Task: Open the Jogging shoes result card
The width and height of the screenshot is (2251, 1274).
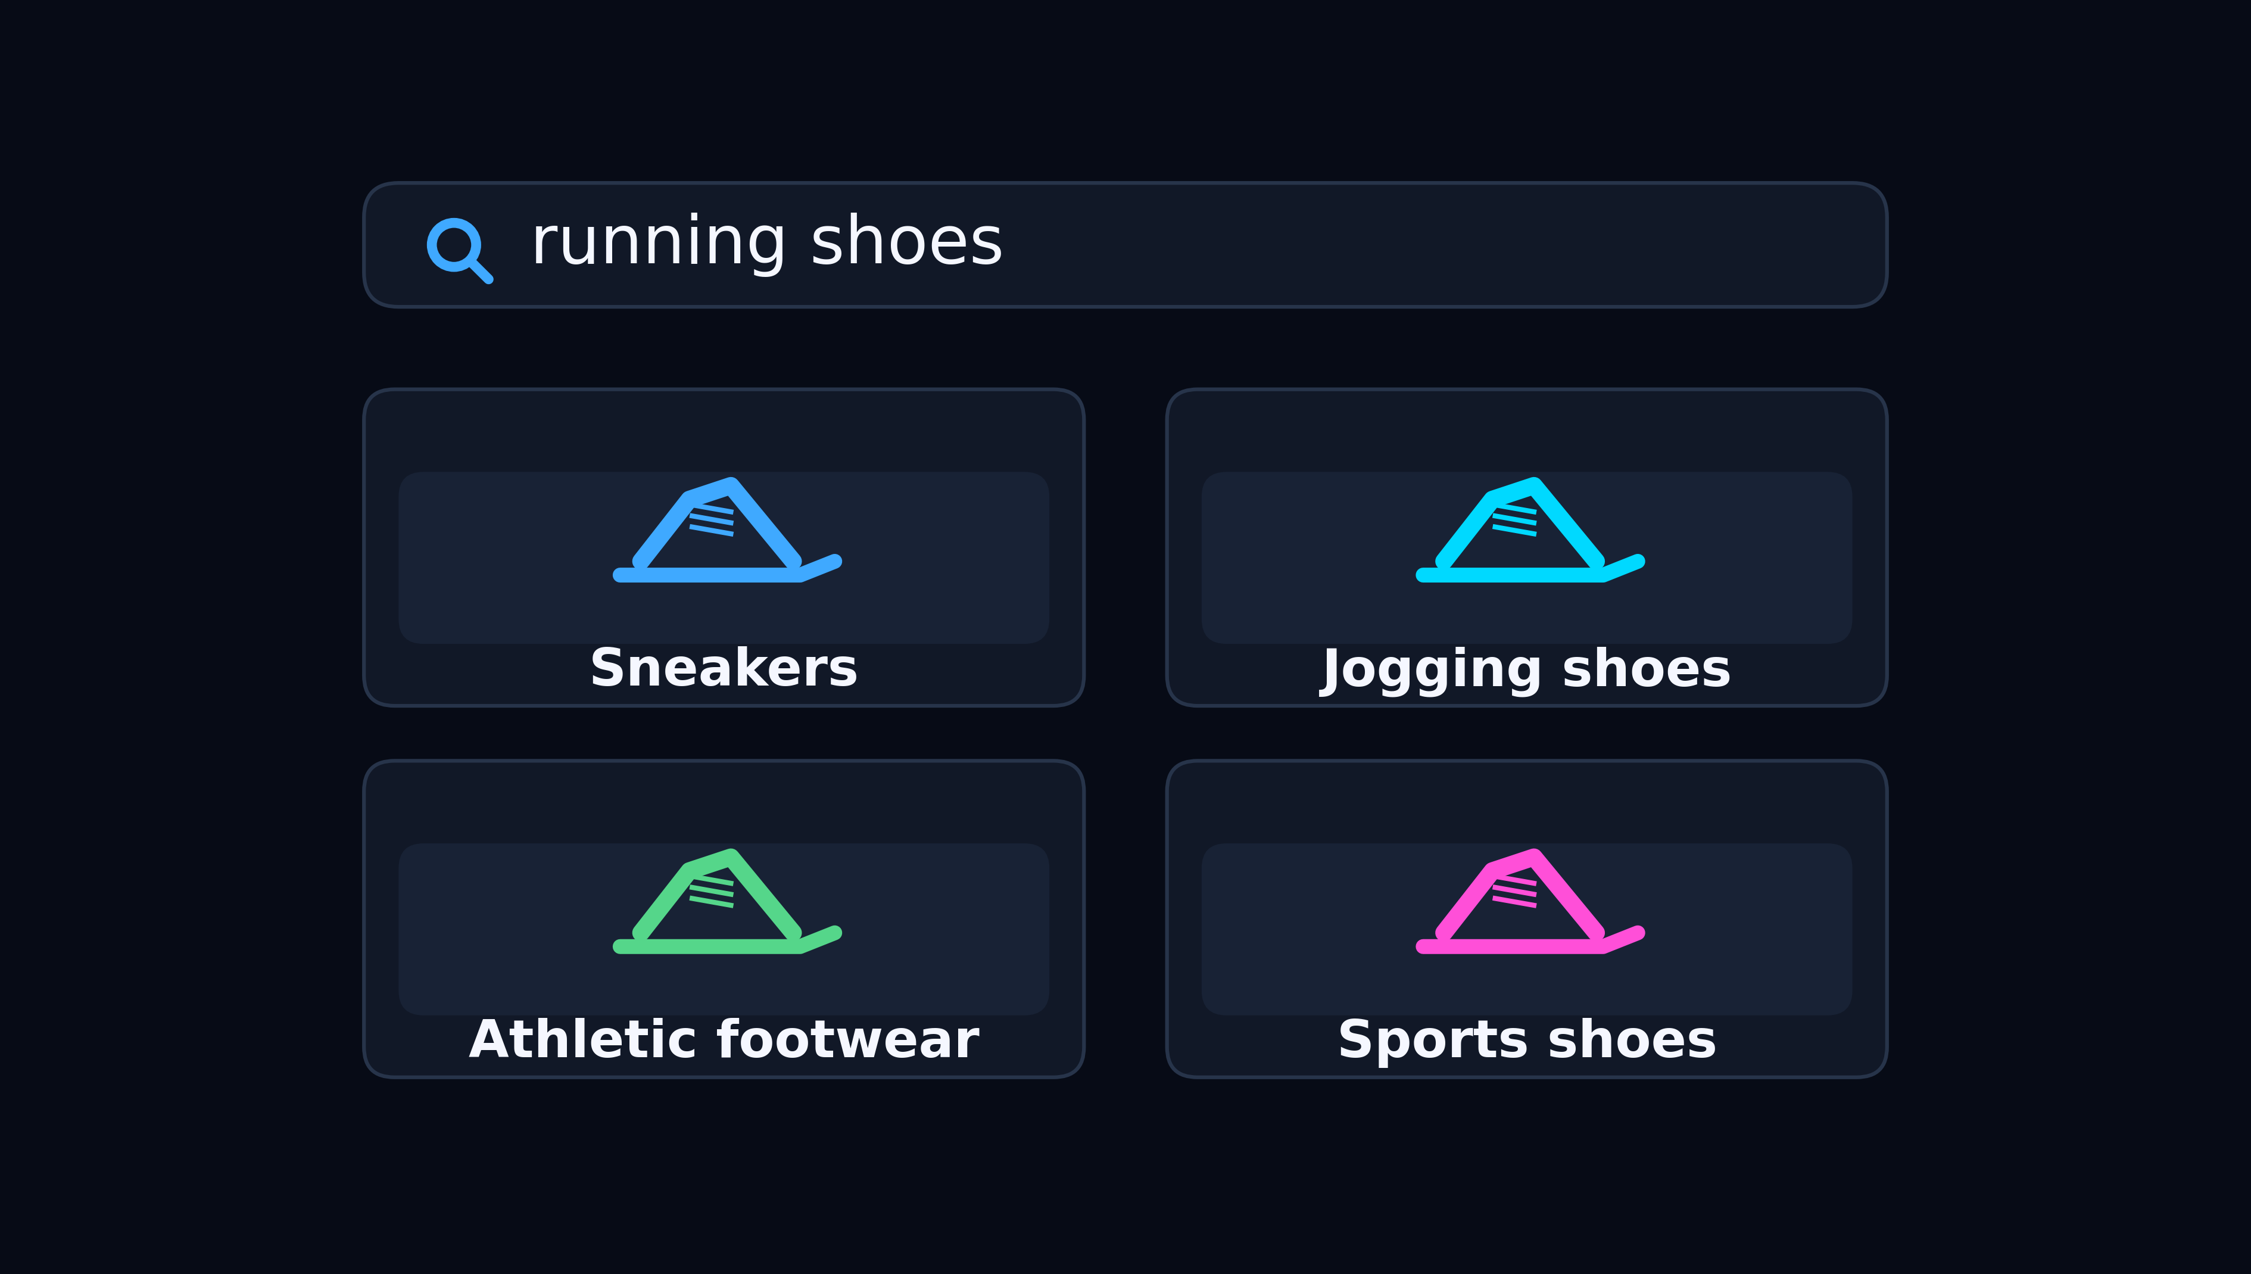Action: click(1527, 548)
